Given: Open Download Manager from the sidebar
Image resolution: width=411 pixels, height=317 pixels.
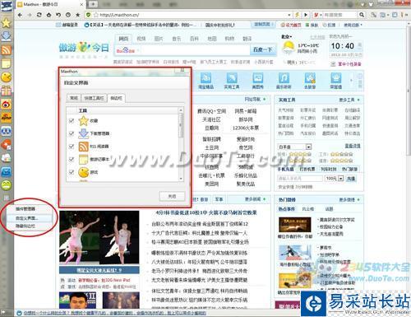Looking at the screenshot, I should (6, 36).
